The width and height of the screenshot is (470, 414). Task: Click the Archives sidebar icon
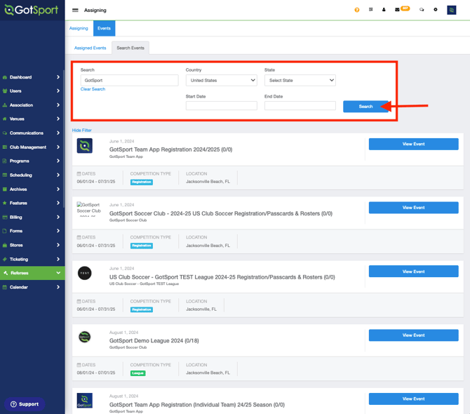pyautogui.click(x=5, y=189)
